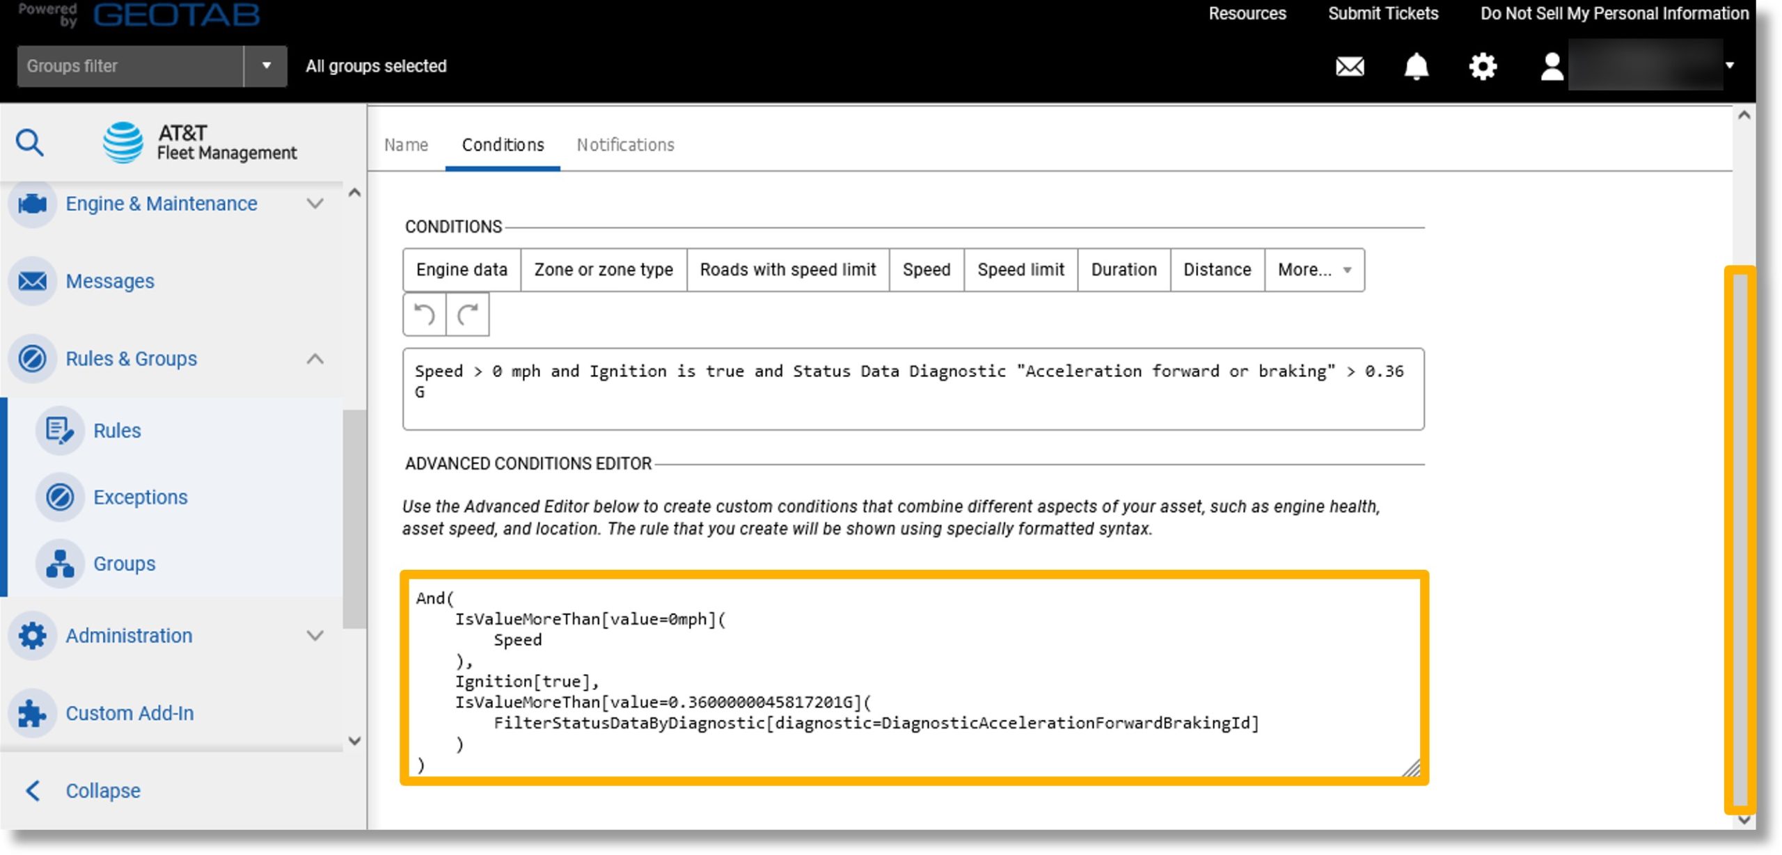
Task: Click the Engine & Maintenance icon
Action: coord(31,203)
